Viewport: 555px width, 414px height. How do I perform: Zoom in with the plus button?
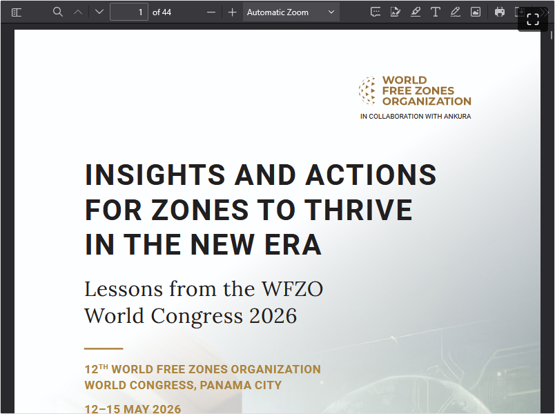coord(232,12)
